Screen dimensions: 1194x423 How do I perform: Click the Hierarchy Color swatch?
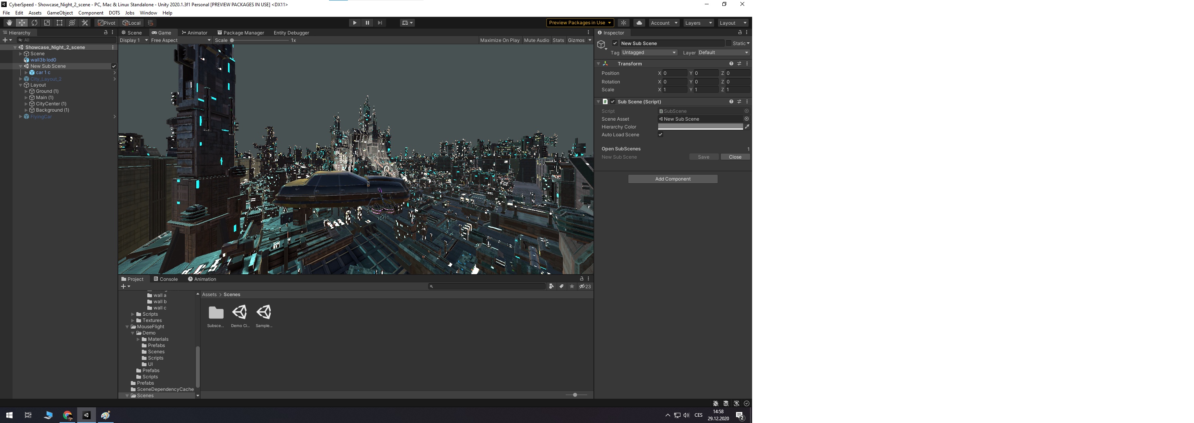coord(700,127)
